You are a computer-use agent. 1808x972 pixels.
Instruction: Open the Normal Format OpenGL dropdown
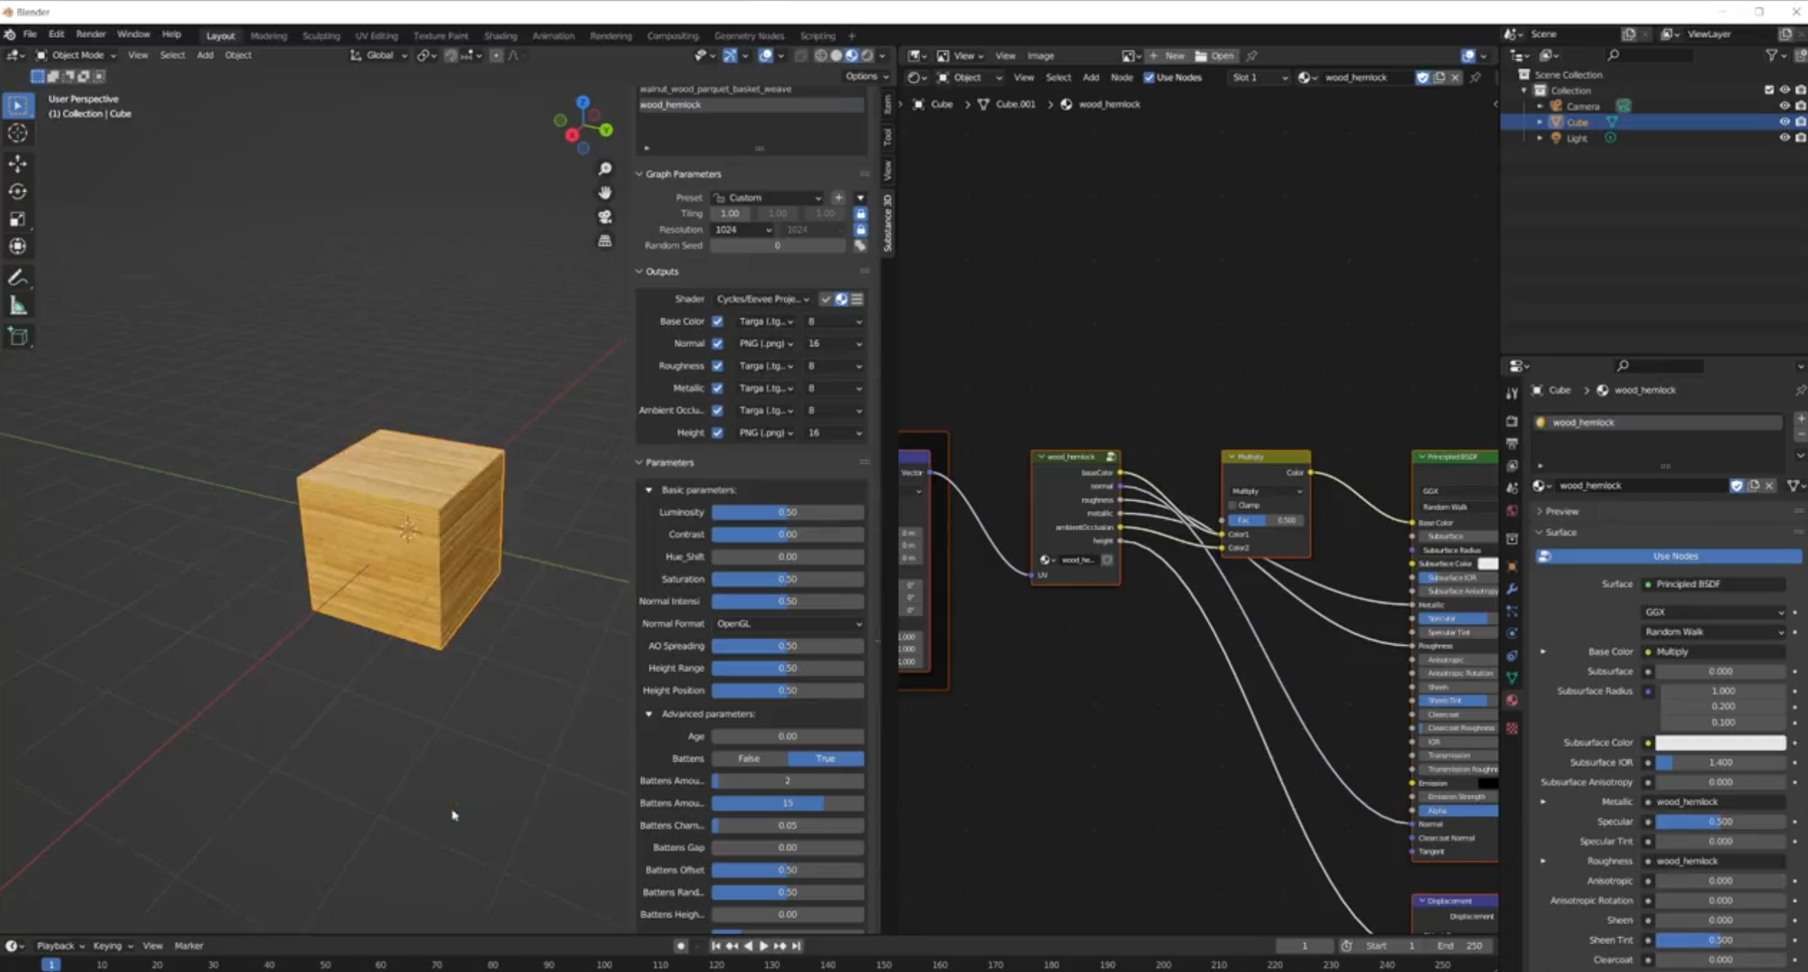click(x=788, y=624)
